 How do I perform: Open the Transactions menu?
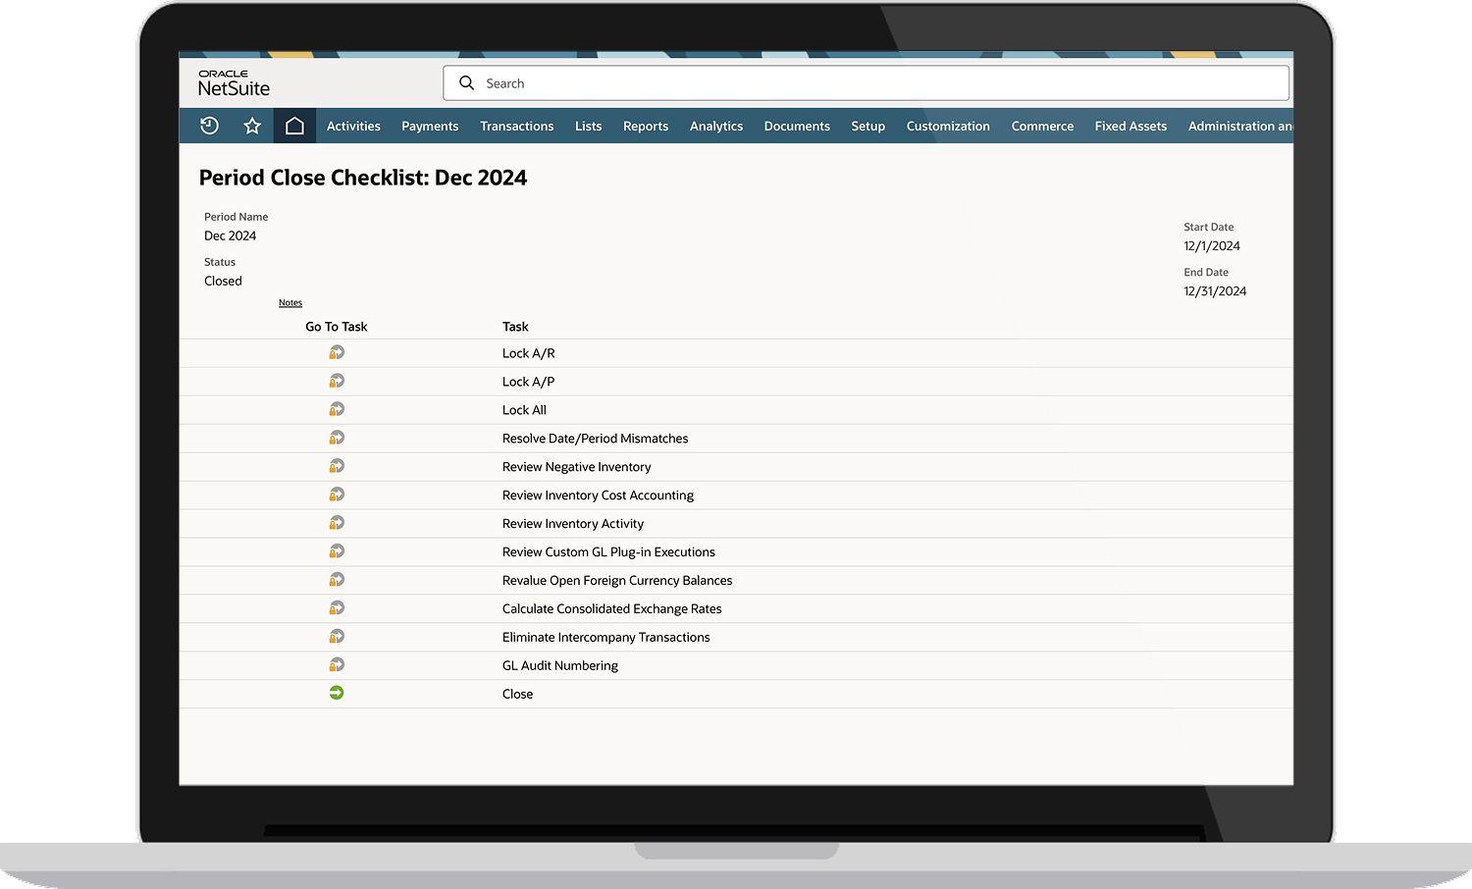tap(517, 126)
